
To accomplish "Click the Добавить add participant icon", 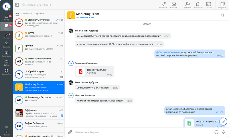I will click(x=188, y=5).
